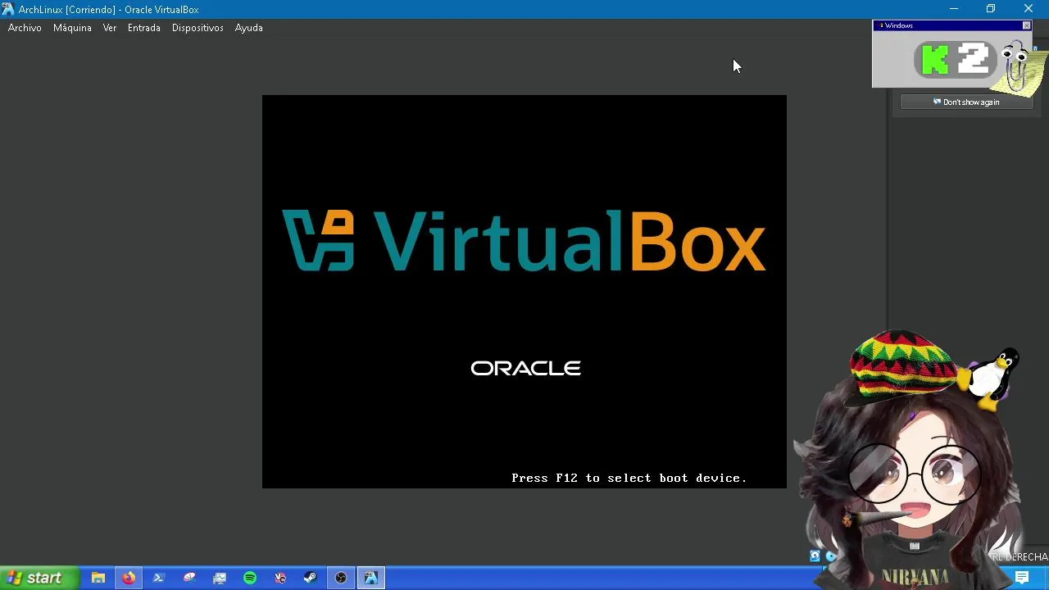Click the Don't show again button

coord(966,102)
